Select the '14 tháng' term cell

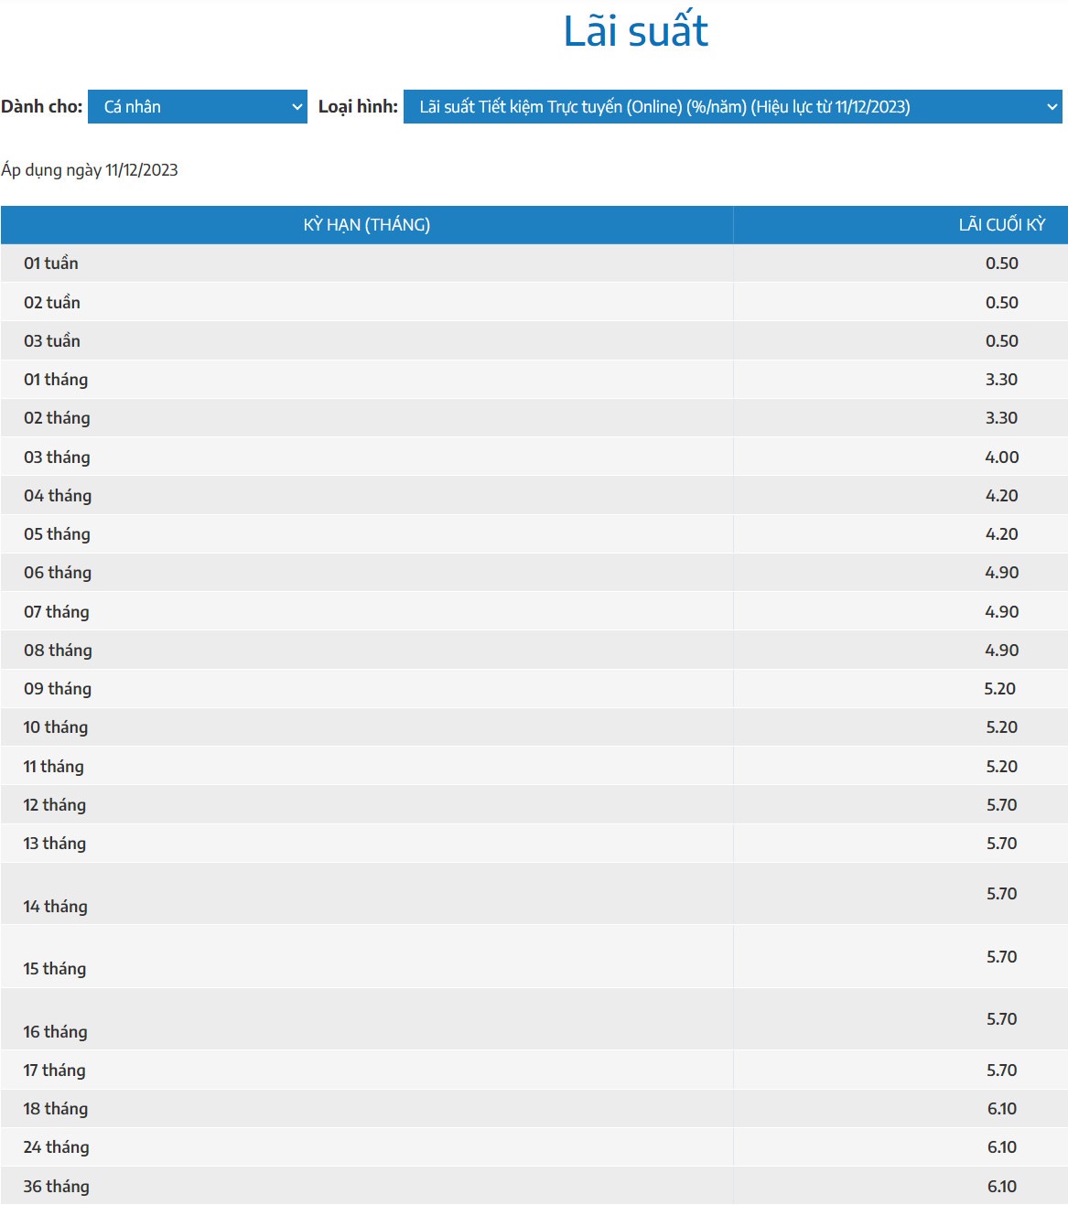(x=56, y=907)
